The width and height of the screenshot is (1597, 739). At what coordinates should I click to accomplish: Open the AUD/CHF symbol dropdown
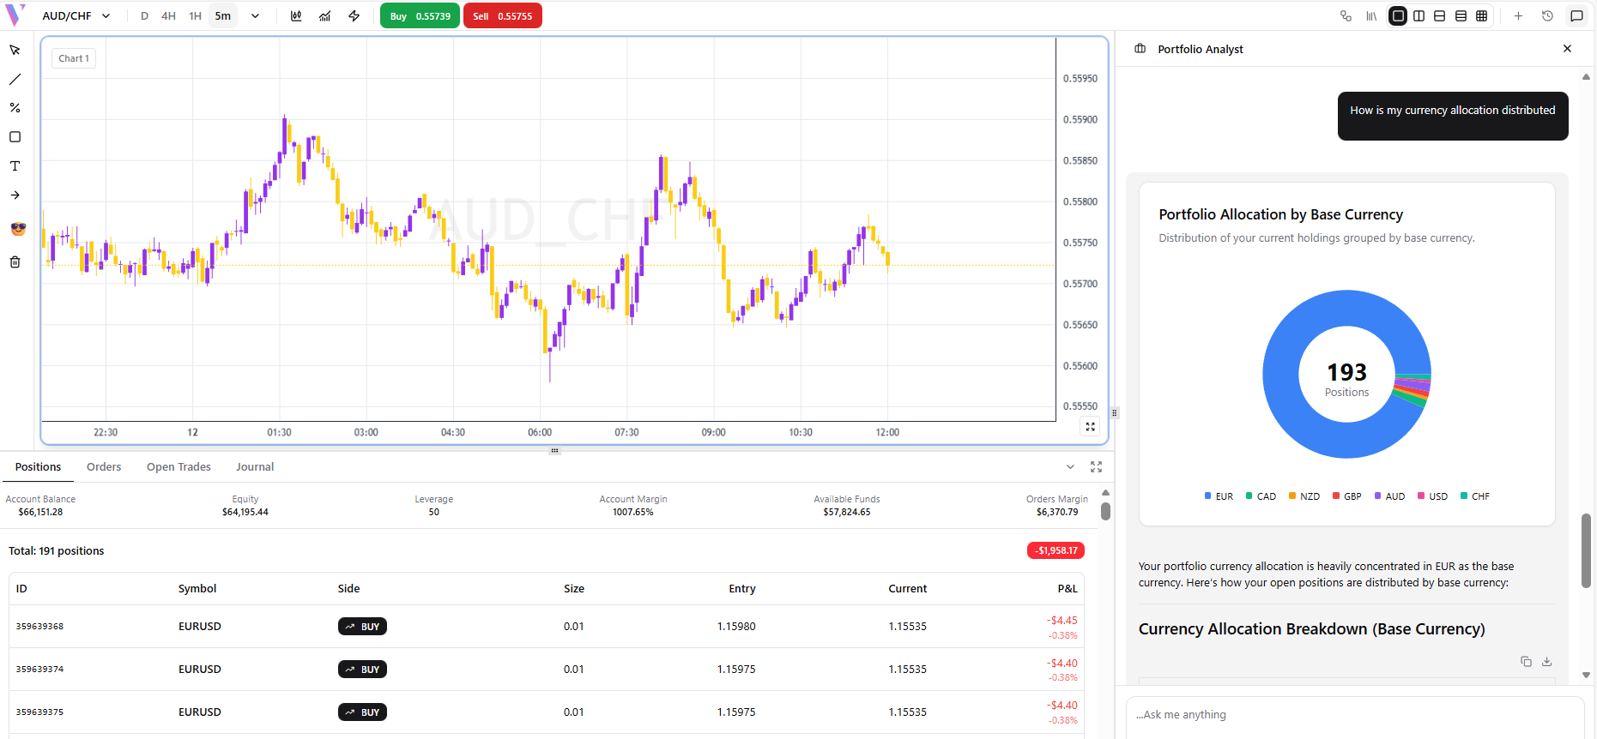76,16
